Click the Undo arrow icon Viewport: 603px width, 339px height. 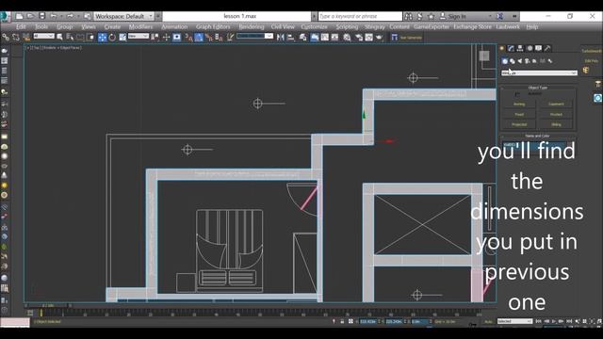click(x=54, y=16)
